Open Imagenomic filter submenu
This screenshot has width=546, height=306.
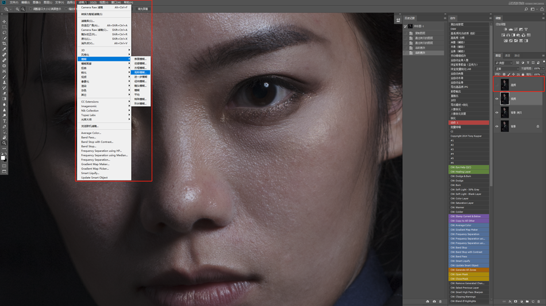104,106
